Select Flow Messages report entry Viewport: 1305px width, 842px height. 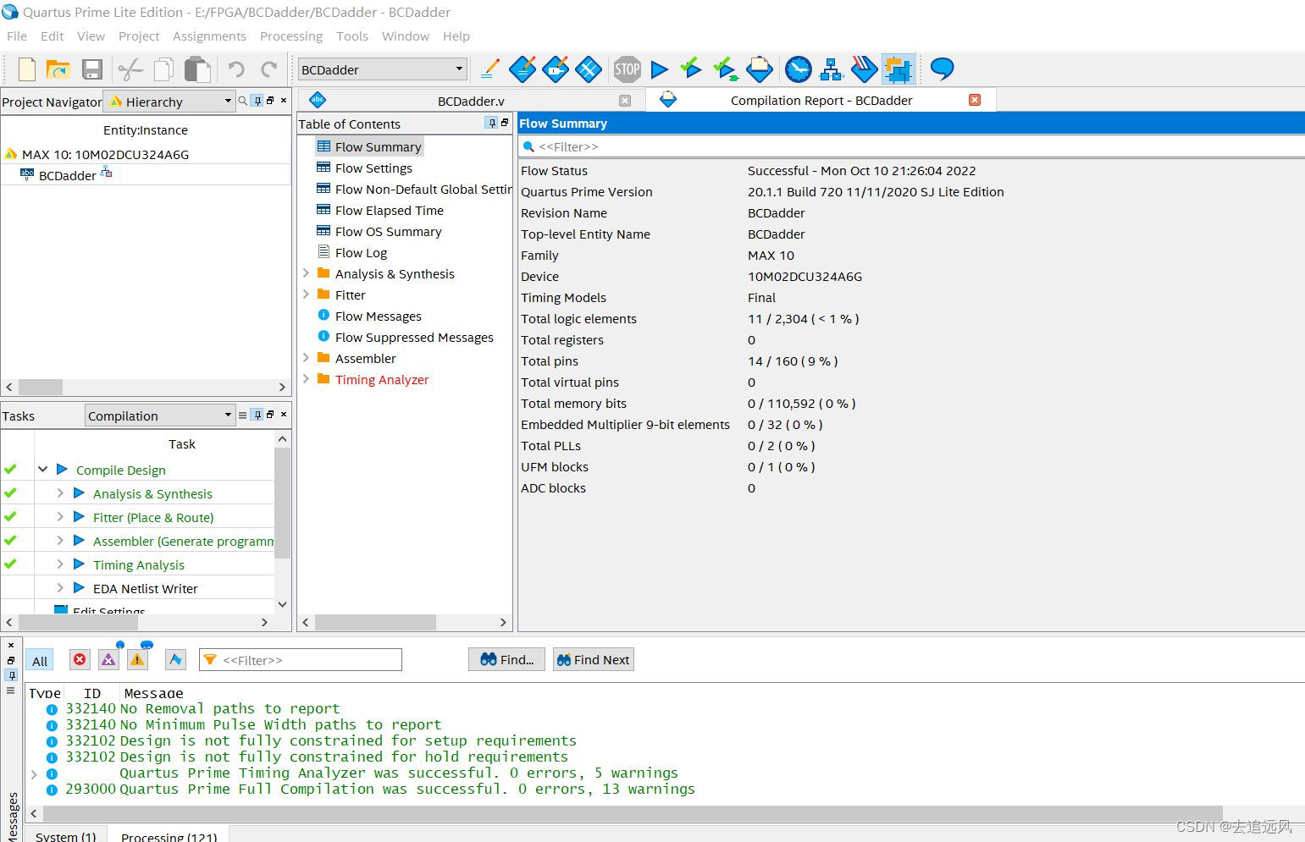coord(378,316)
